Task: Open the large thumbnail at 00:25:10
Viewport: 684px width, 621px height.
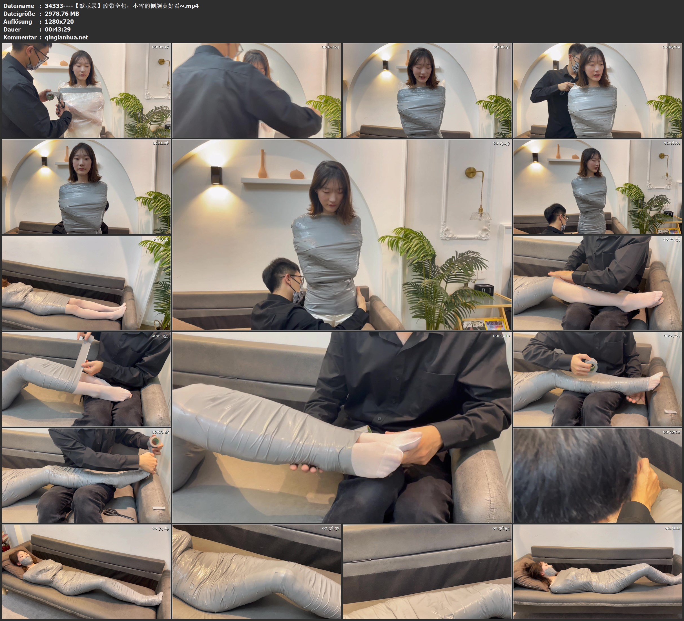Action: click(342, 427)
